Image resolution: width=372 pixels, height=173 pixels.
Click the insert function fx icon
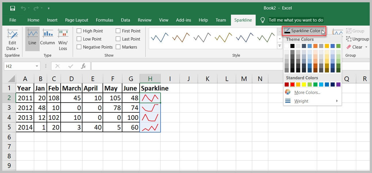[83, 66]
